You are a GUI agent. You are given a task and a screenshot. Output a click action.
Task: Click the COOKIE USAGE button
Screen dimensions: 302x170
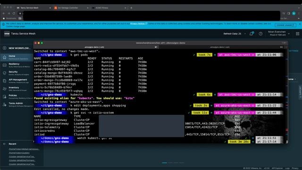click(285, 25)
